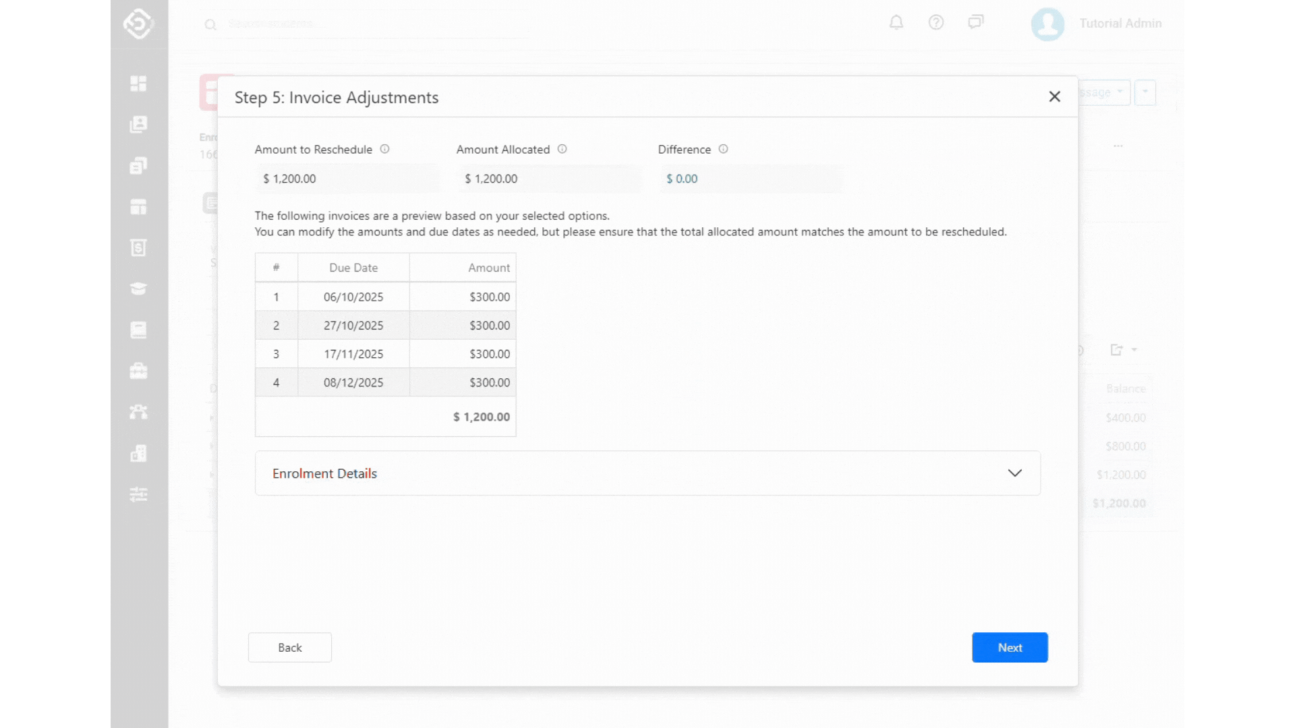1295x728 pixels.
Task: Click the Enrolment Details chevron arrow
Action: click(x=1014, y=473)
